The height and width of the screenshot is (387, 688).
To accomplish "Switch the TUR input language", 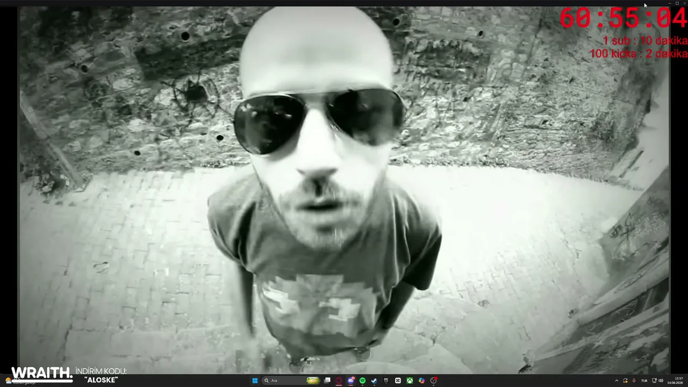I will (x=644, y=381).
